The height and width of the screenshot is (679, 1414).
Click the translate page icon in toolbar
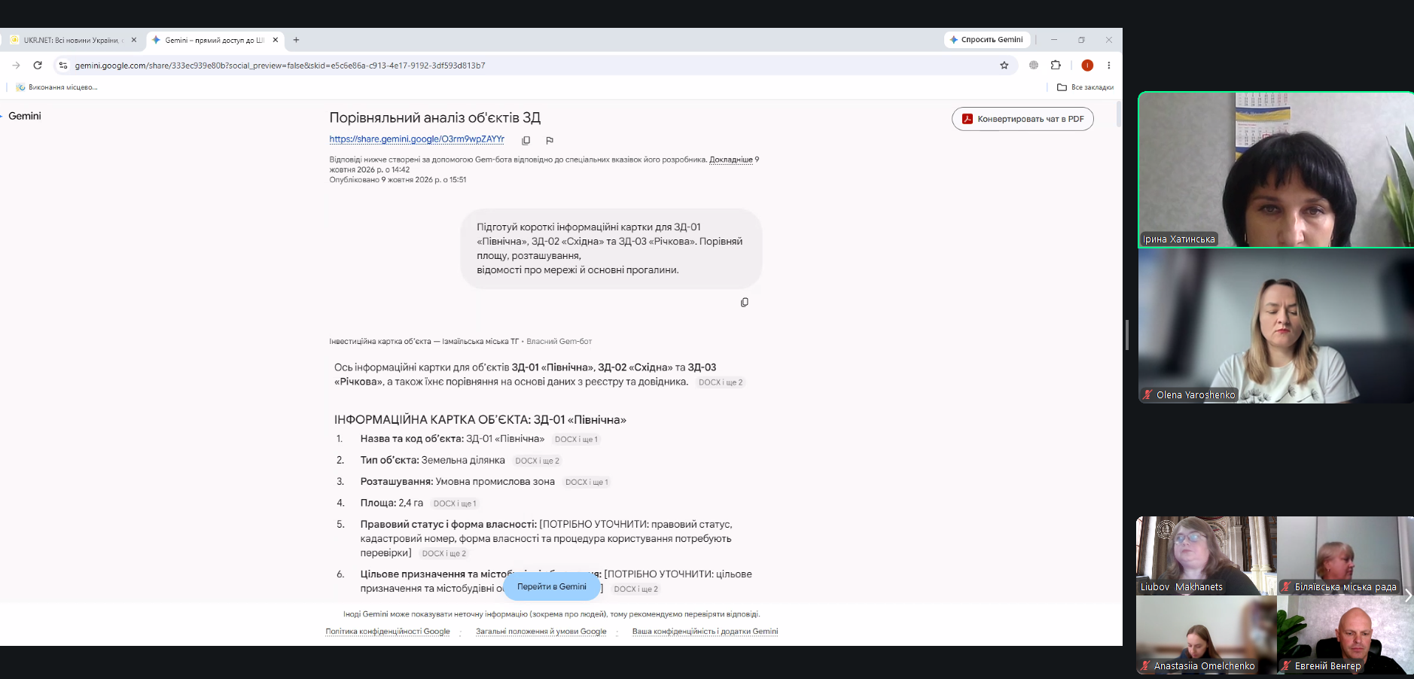click(1034, 65)
